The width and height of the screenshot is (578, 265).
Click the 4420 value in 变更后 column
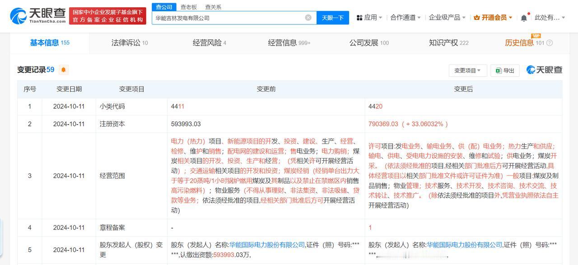pos(376,107)
